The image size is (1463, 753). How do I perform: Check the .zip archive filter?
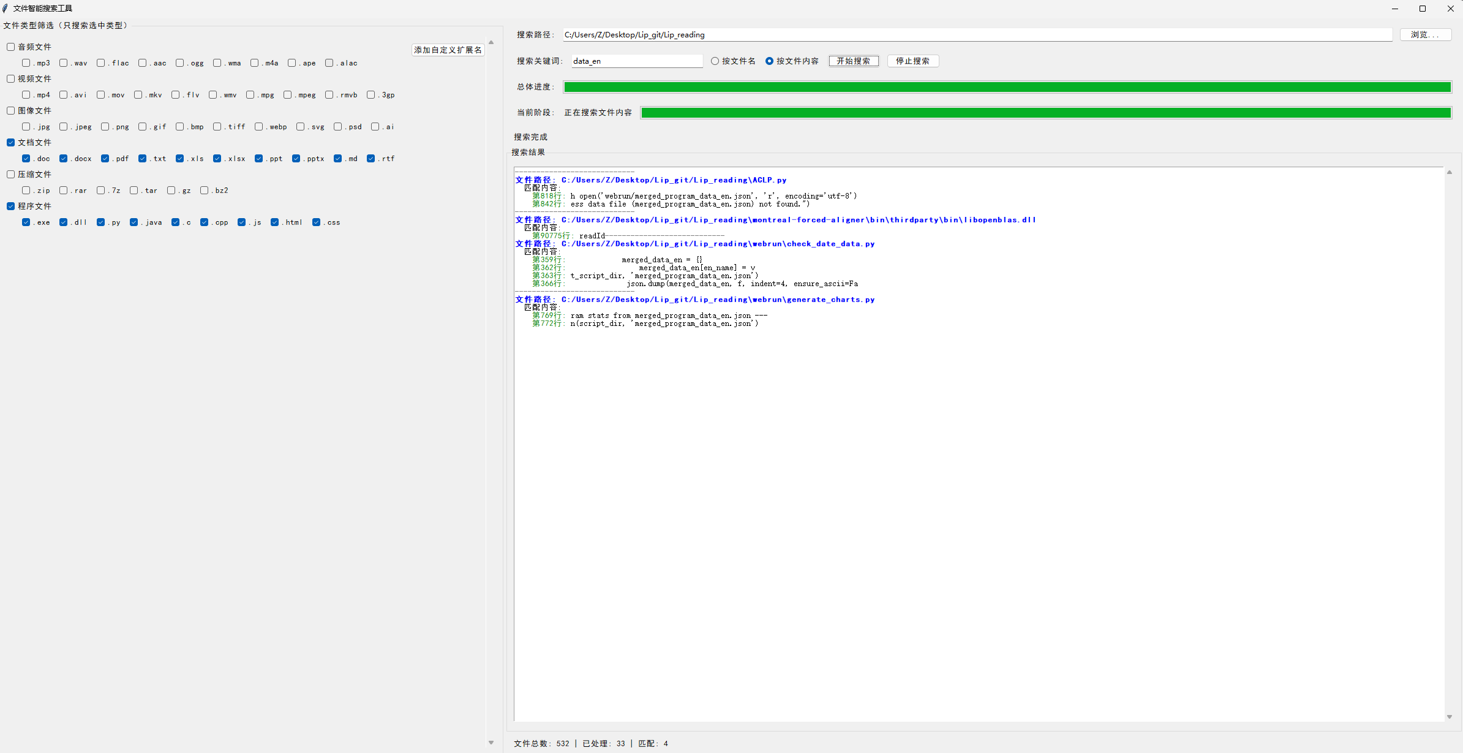pos(26,190)
